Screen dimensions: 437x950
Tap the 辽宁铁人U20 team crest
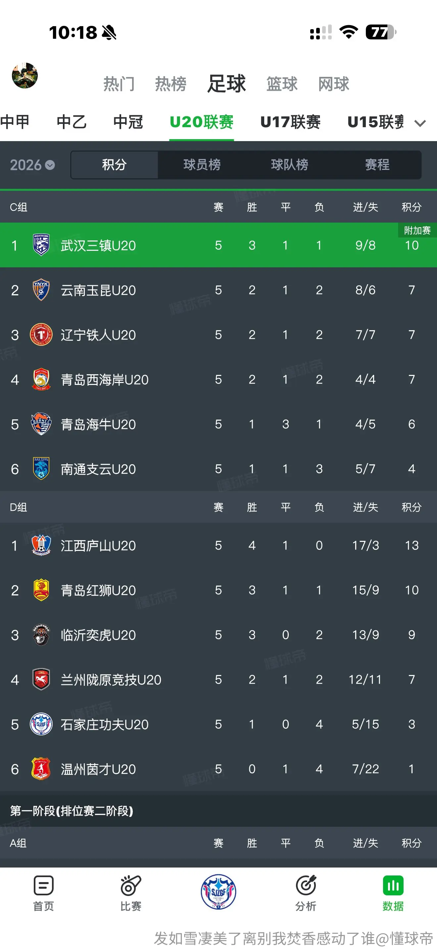click(x=41, y=335)
